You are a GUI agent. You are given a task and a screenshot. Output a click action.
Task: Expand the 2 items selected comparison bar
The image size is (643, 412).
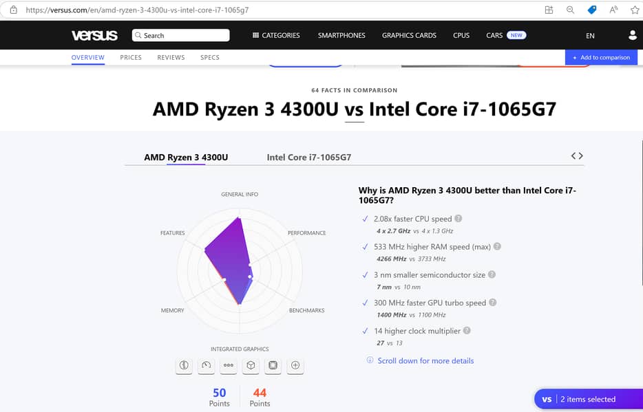pos(588,399)
